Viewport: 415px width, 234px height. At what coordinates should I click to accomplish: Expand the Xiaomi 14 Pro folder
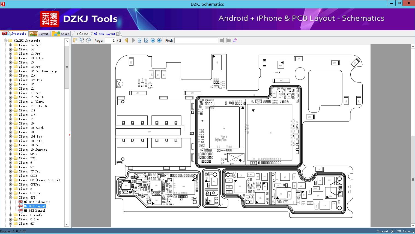10,45
